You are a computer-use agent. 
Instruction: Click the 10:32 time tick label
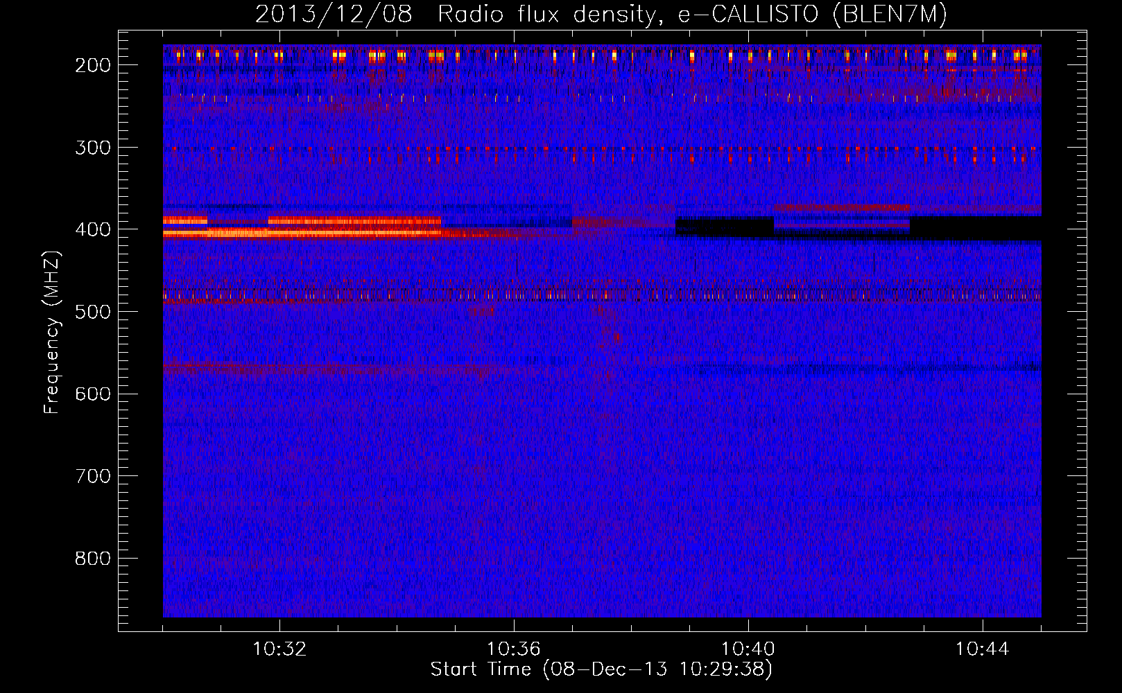pyautogui.click(x=279, y=649)
